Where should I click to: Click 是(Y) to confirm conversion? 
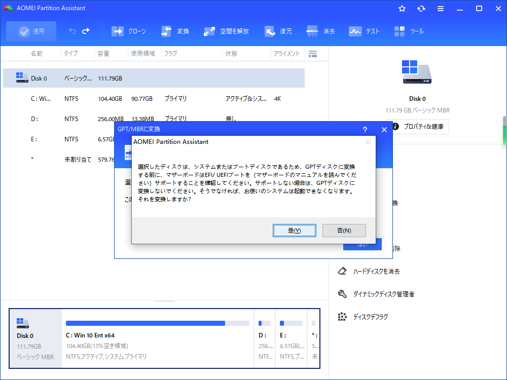pyautogui.click(x=294, y=231)
